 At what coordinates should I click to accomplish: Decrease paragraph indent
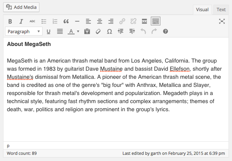pos(121,31)
